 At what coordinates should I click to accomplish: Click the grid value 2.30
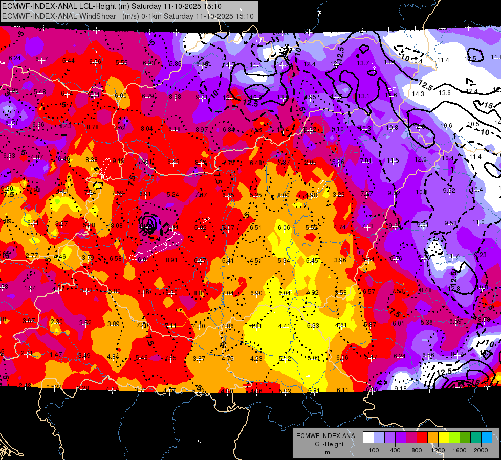[57, 321]
